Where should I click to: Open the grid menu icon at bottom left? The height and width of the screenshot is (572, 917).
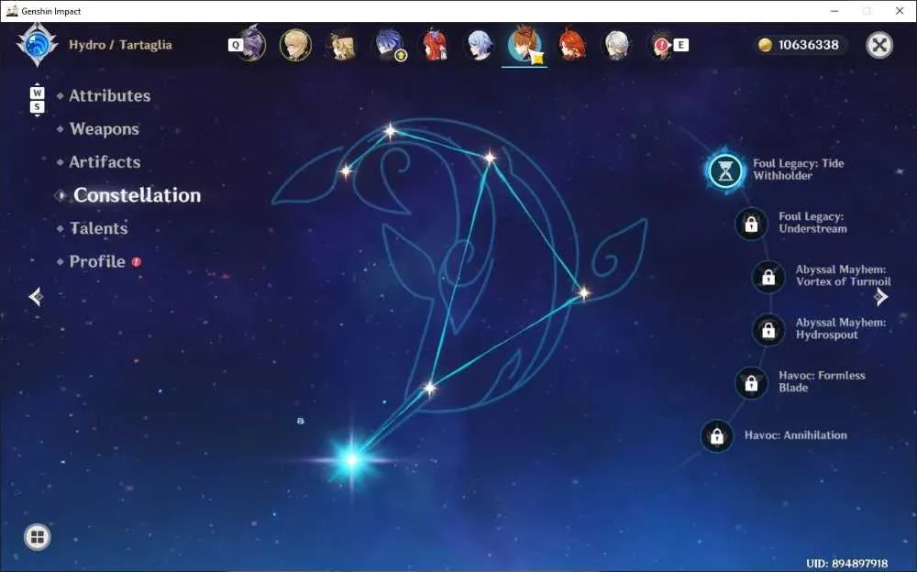pyautogui.click(x=38, y=537)
